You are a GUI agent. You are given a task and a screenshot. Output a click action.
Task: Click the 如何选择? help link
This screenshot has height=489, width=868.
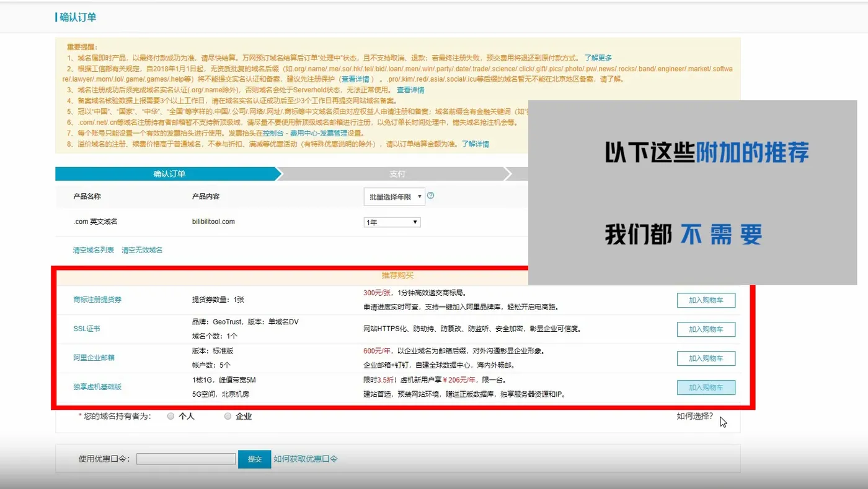[694, 416]
